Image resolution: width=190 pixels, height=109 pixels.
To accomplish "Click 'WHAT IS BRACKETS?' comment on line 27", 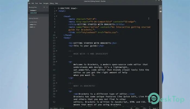I will point(84,86).
